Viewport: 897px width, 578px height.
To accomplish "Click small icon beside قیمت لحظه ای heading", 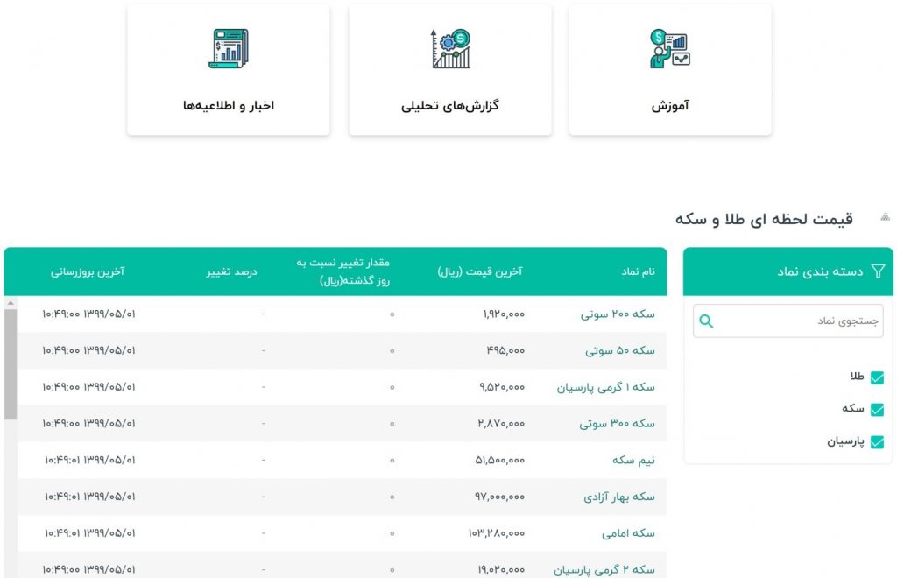I will tap(885, 217).
